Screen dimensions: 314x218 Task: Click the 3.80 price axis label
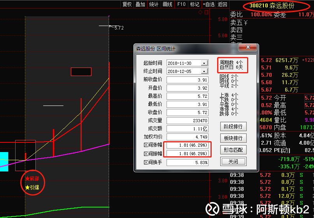coord(223,181)
